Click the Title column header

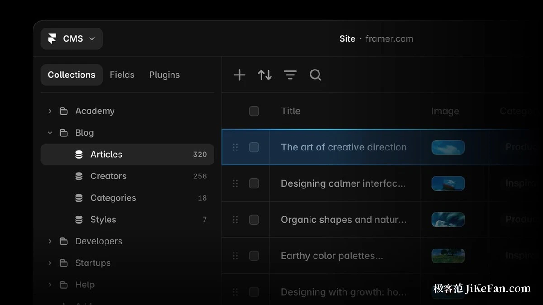tap(291, 111)
